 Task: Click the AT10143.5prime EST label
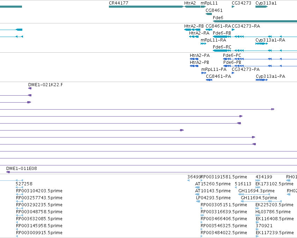coord(213,191)
